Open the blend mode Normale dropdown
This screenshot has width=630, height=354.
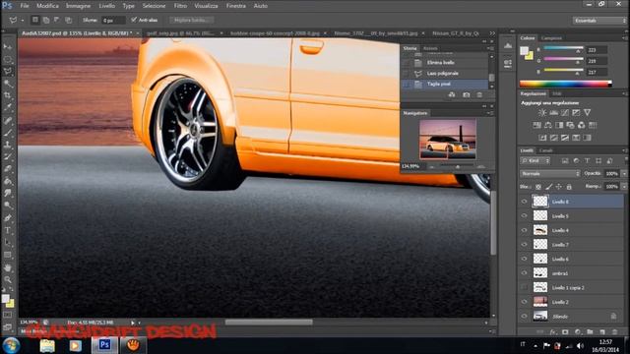[x=550, y=174]
